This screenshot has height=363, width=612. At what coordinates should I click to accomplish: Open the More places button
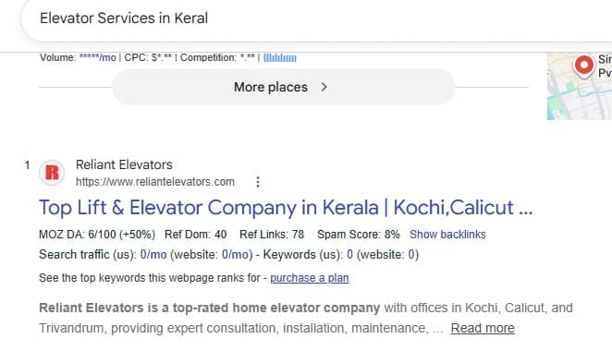tap(284, 87)
